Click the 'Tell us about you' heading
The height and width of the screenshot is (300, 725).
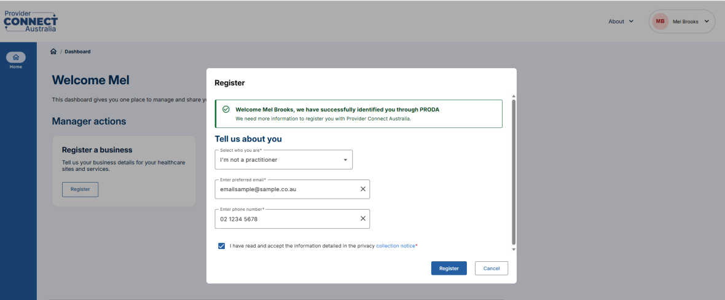[x=248, y=139]
